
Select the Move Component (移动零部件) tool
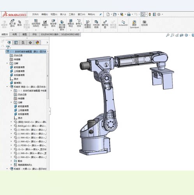click(53, 23)
